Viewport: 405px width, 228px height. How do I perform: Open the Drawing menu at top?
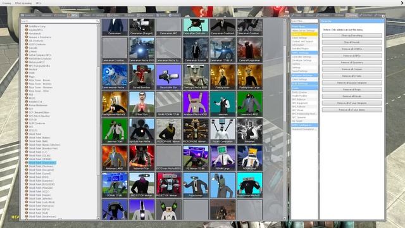(7, 3)
